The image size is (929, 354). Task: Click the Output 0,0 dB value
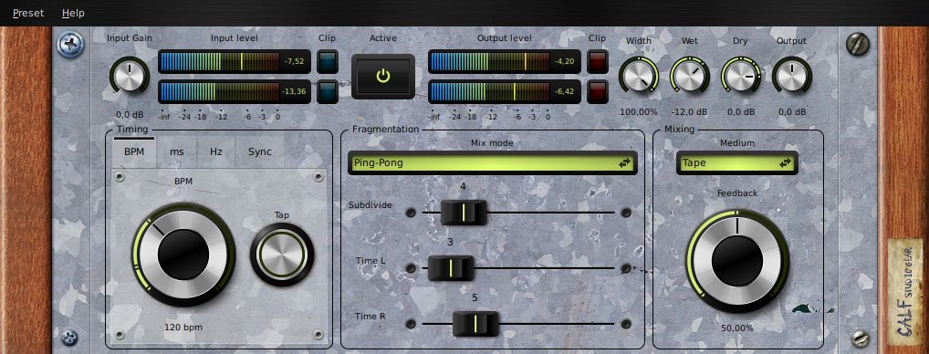pos(791,111)
